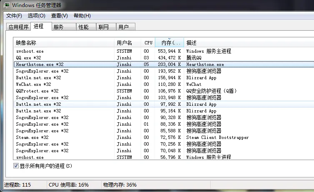Sort by 描述 column header
Screen dimensions: 314x192
[249, 43]
